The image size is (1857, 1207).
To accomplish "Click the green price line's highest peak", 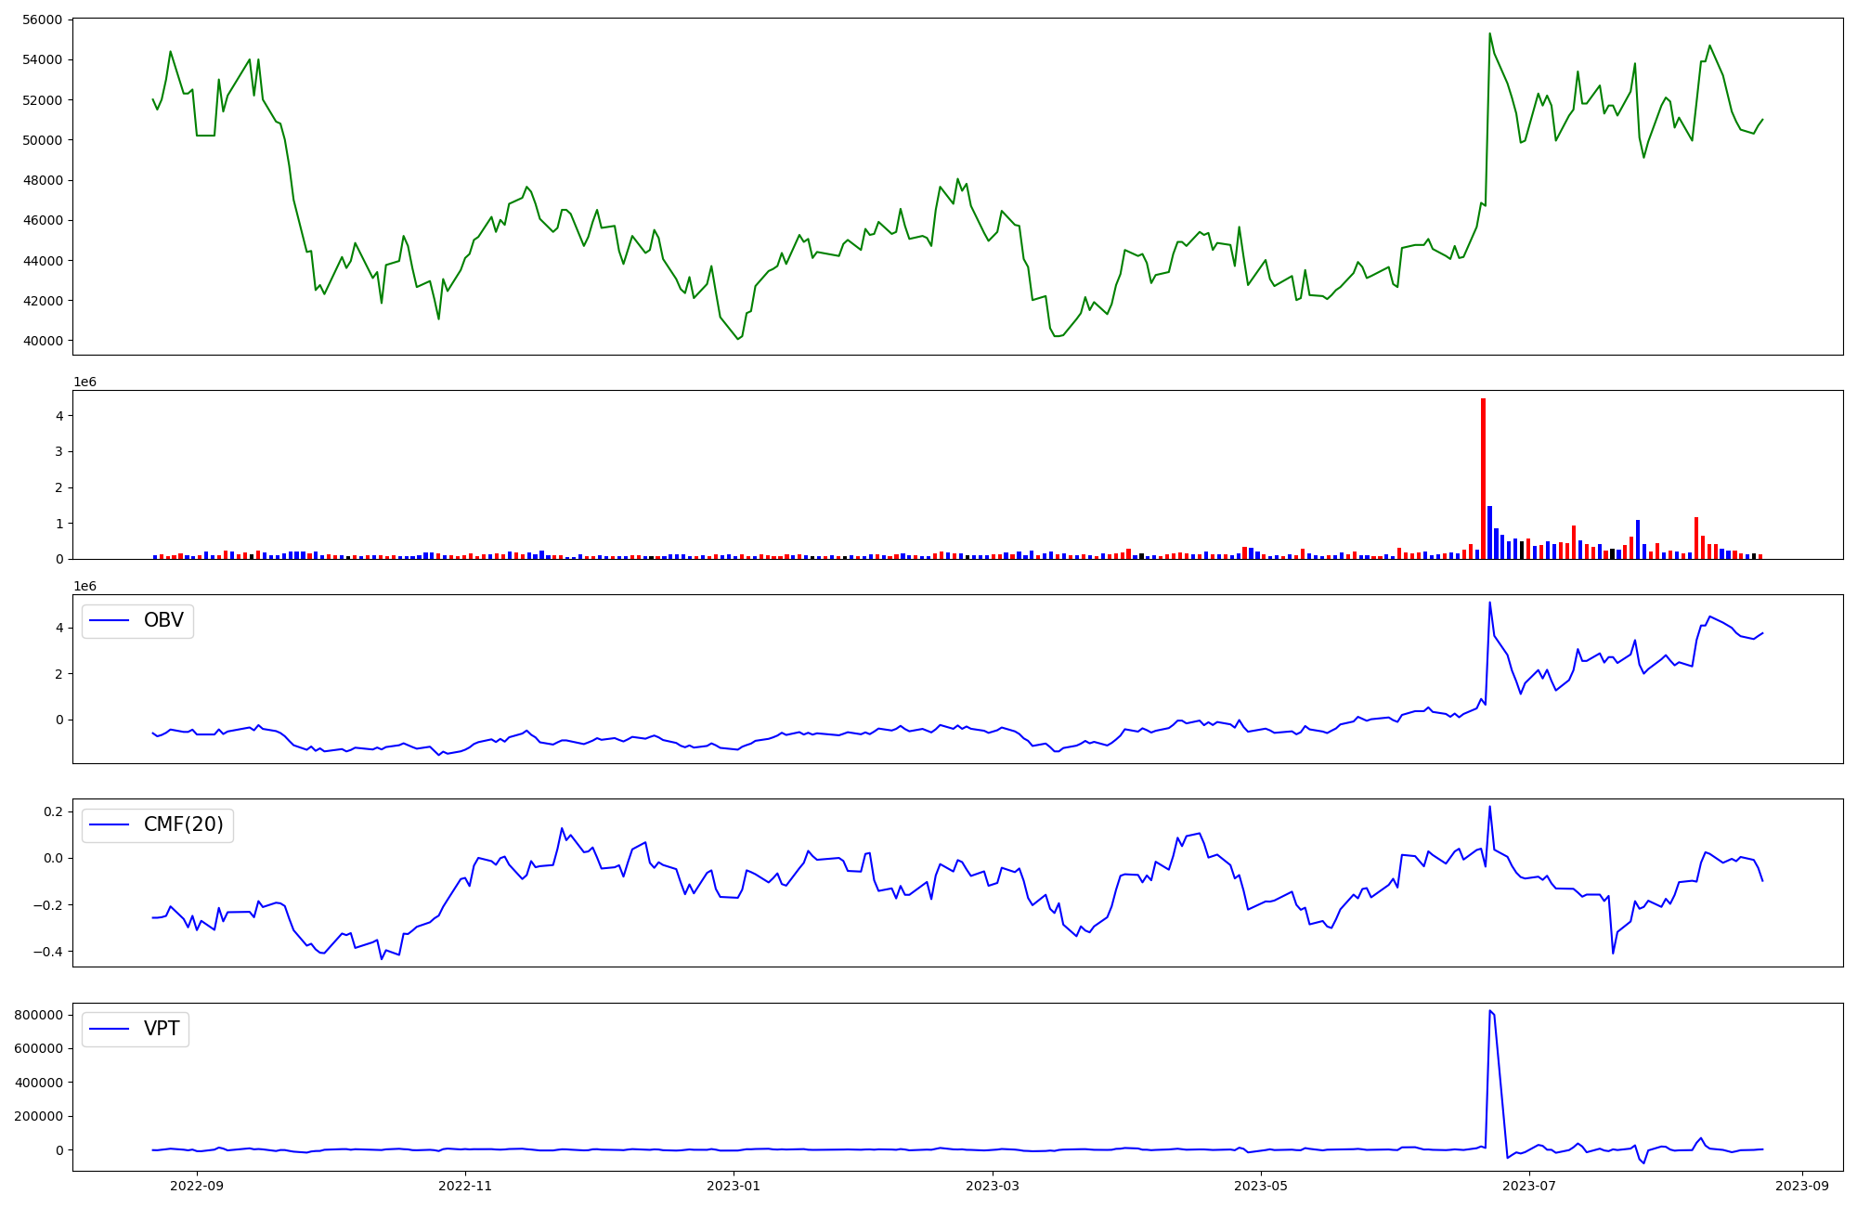I will [x=1489, y=34].
